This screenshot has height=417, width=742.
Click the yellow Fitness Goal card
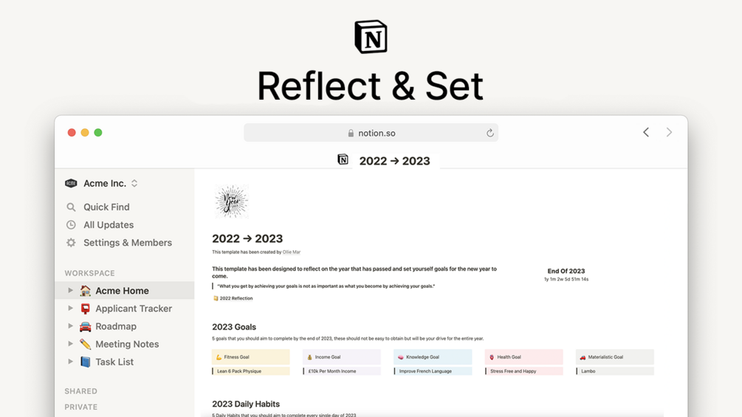251,357
